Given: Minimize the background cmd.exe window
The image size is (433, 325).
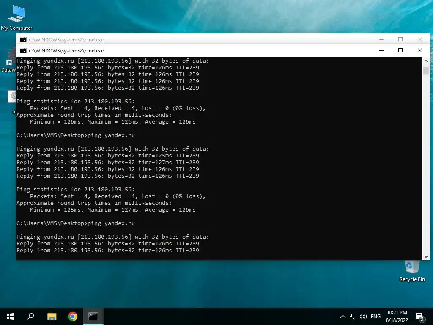Looking at the screenshot, I should tap(381, 39).
